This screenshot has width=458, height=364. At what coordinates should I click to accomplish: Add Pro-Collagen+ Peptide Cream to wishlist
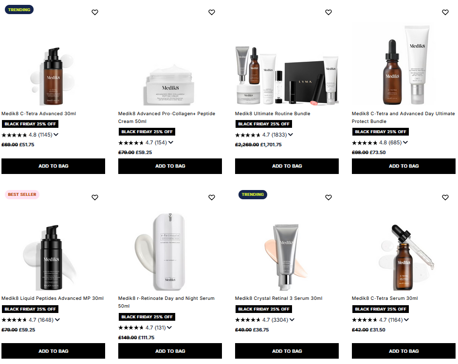coord(211,12)
